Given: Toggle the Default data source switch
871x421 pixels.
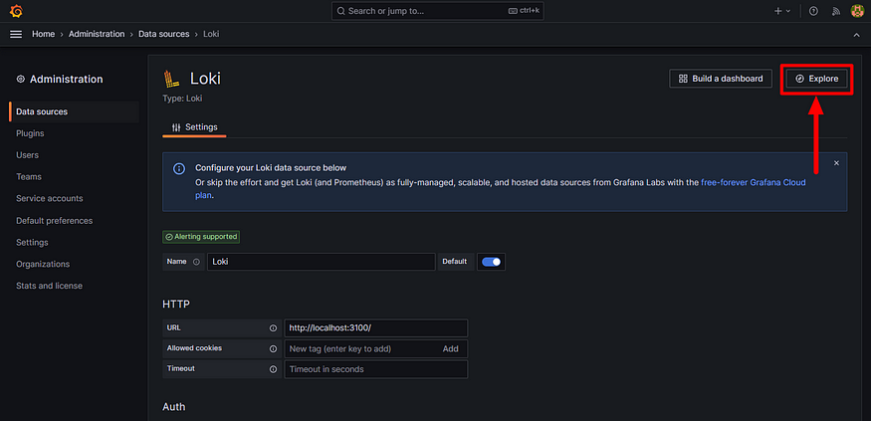Looking at the screenshot, I should [491, 262].
